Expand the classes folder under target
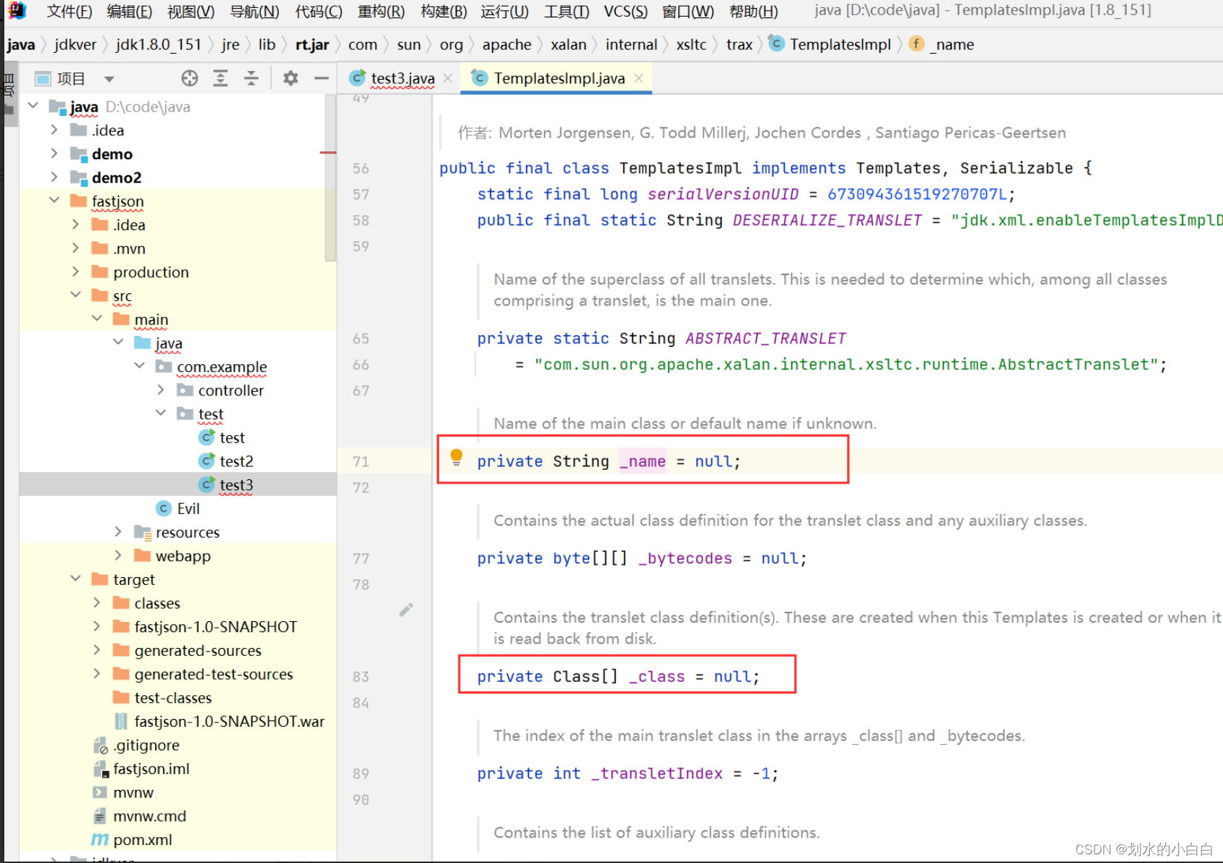 click(x=96, y=603)
